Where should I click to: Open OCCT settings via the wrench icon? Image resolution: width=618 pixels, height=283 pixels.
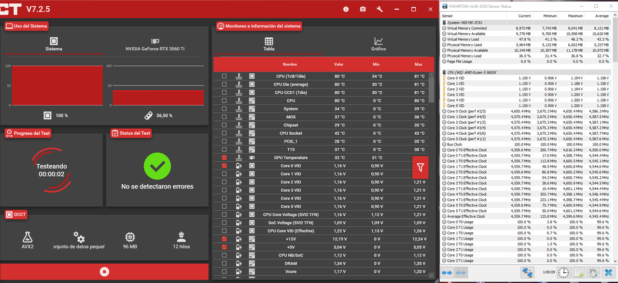point(379,9)
